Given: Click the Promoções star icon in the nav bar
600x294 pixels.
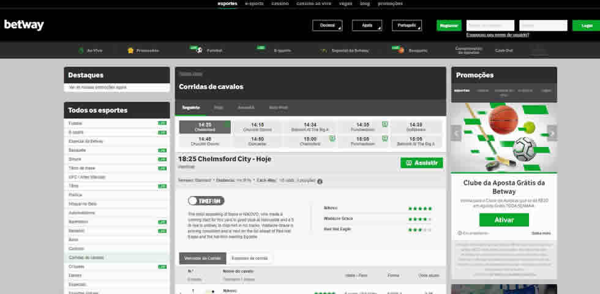Looking at the screenshot, I should click(130, 50).
